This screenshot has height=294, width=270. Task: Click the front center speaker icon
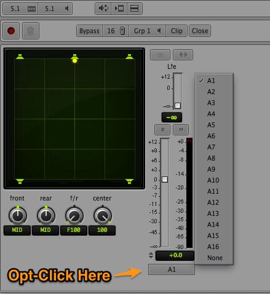click(x=74, y=56)
